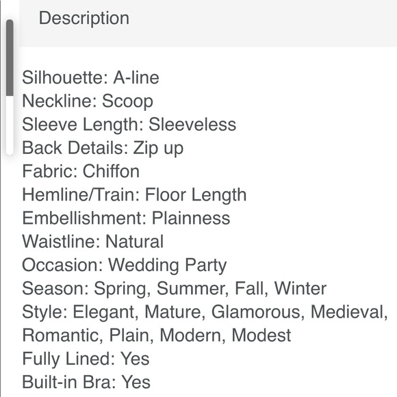The height and width of the screenshot is (397, 397).
Task: Click the Season: Spring, Summer line
Action: tap(174, 289)
